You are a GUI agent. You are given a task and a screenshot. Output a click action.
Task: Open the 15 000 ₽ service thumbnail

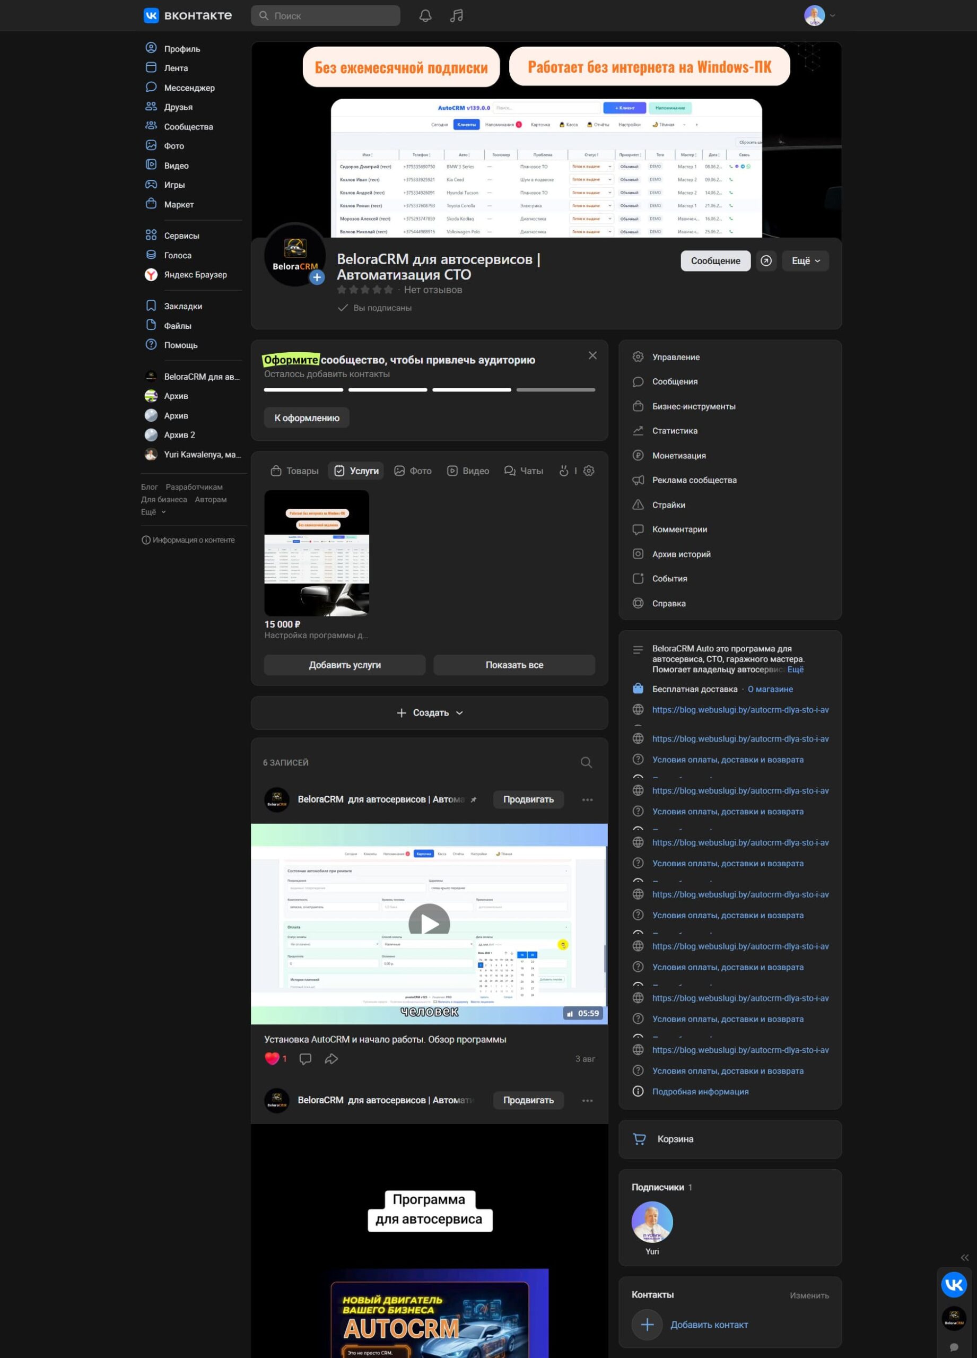pos(317,553)
